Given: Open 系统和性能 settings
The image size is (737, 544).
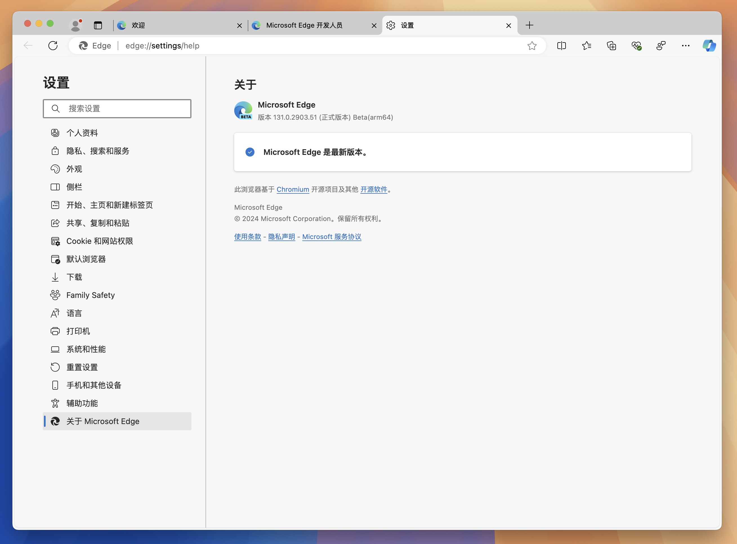Looking at the screenshot, I should pyautogui.click(x=117, y=349).
